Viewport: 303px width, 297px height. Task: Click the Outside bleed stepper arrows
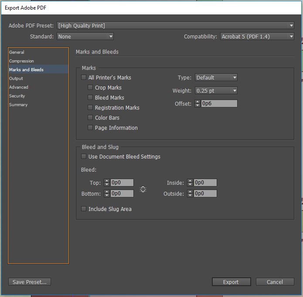190,193
